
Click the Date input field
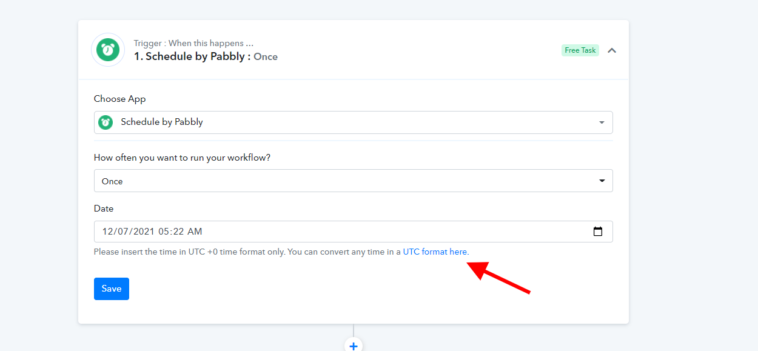point(353,232)
